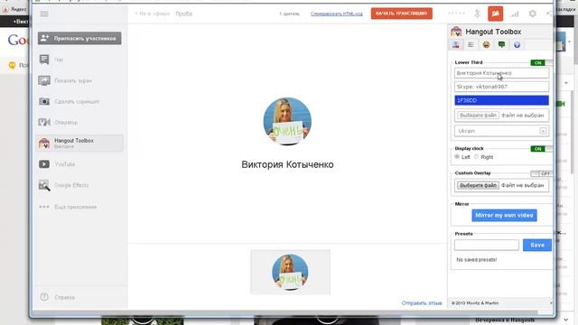
Task: Open settings gear in top toolbar
Action: click(532, 14)
